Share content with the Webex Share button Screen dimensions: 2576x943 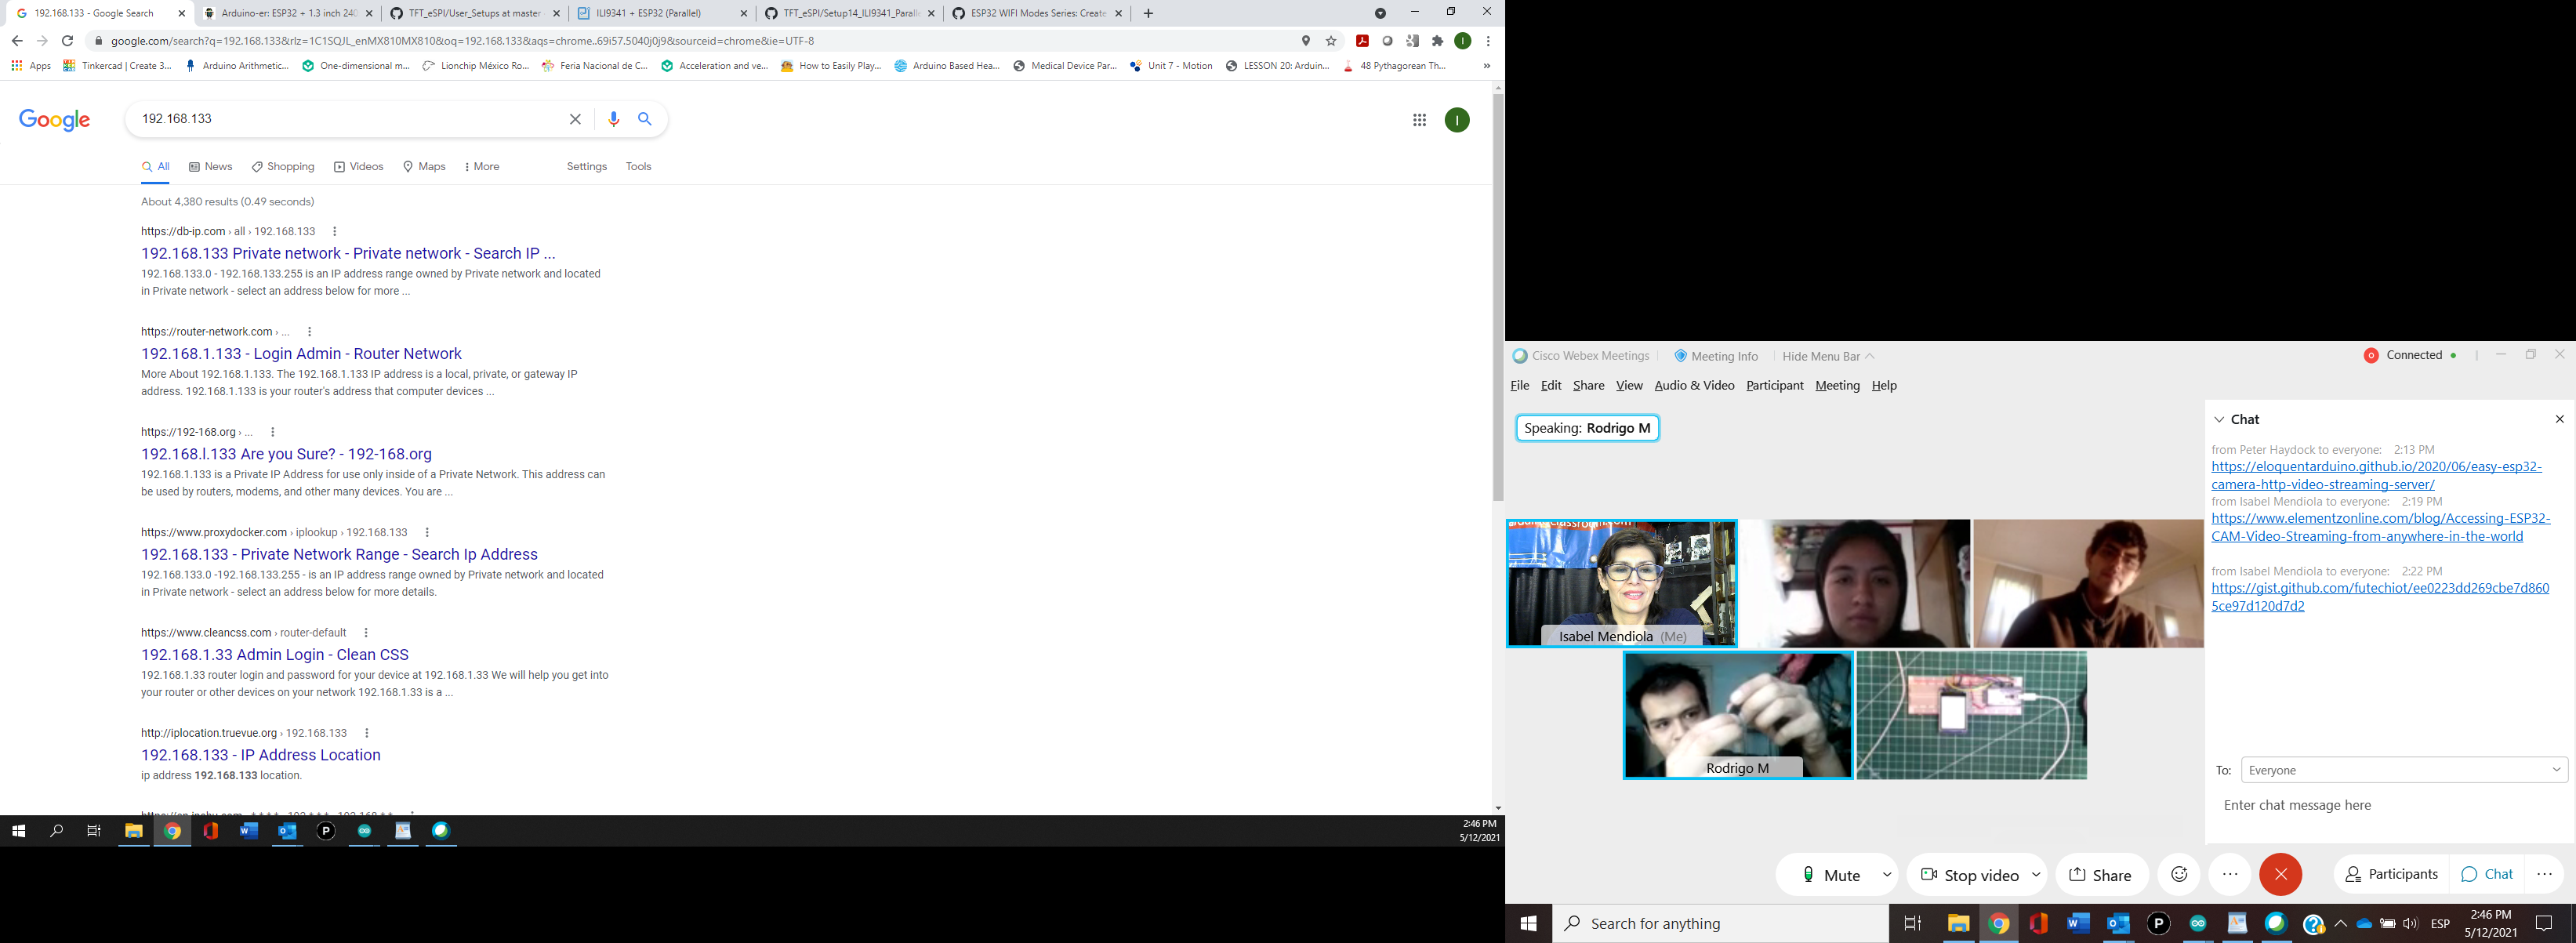tap(2100, 875)
